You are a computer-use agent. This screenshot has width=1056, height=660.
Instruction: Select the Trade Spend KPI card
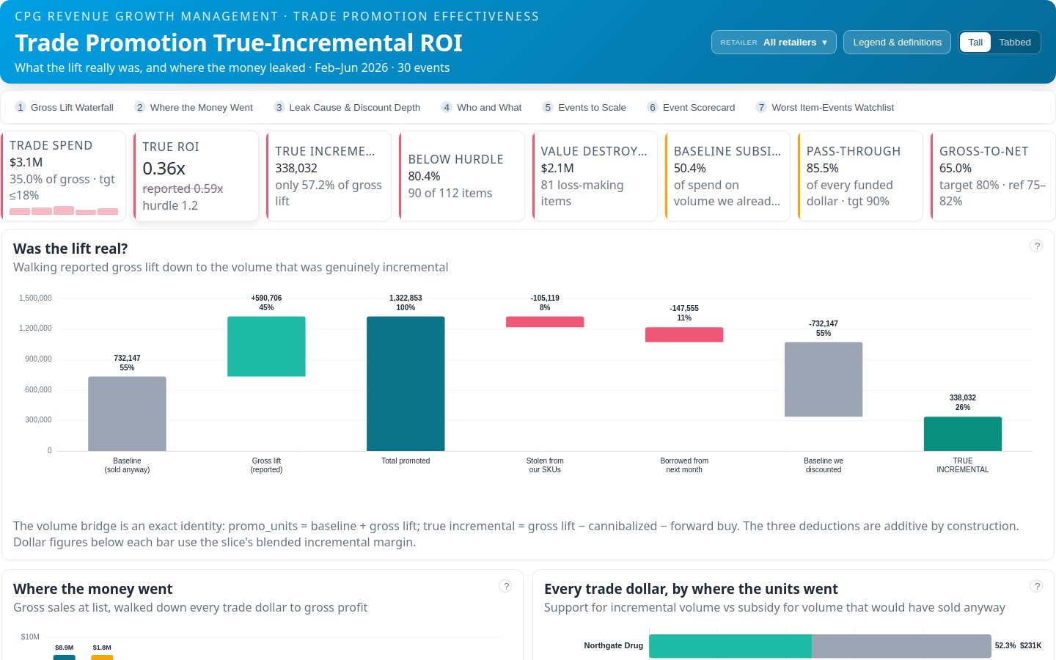click(63, 176)
